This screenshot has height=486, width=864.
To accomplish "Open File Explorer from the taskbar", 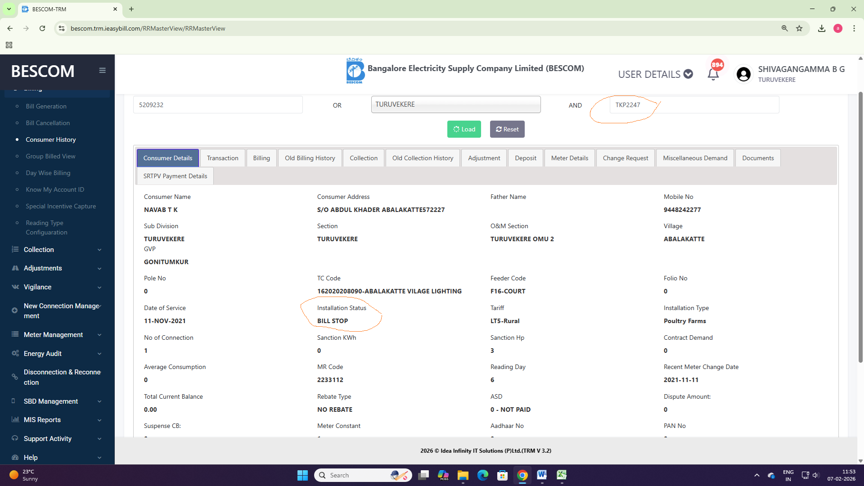I will 463,475.
